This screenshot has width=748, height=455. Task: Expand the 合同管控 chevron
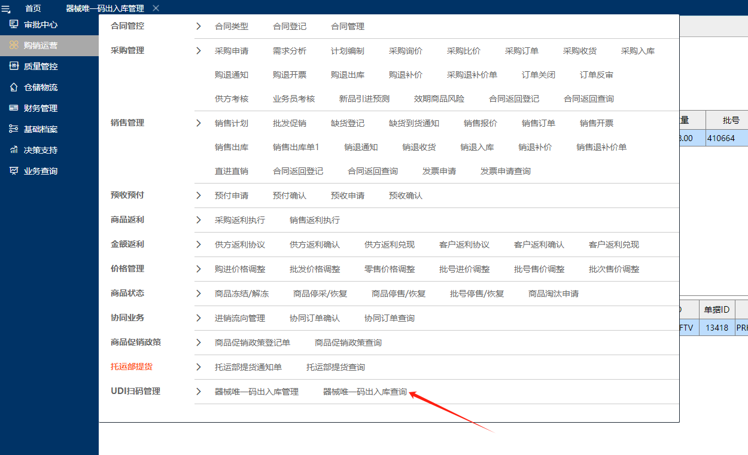199,26
